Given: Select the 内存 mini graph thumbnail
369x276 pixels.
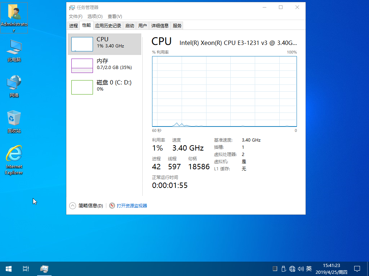Looking at the screenshot, I should (82, 66).
